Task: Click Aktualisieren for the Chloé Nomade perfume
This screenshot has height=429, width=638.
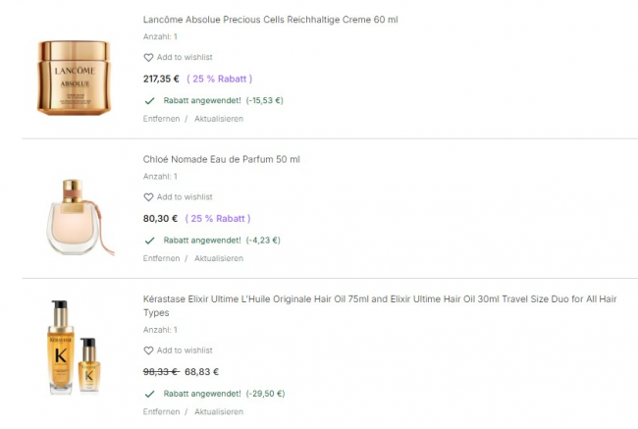Action: click(218, 258)
